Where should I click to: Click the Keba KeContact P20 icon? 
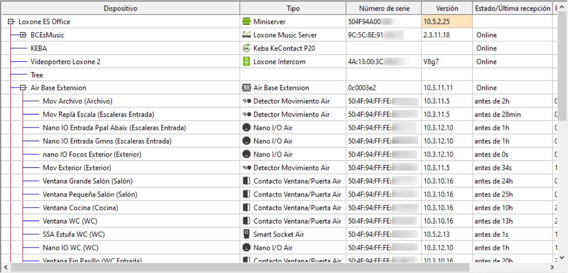246,48
